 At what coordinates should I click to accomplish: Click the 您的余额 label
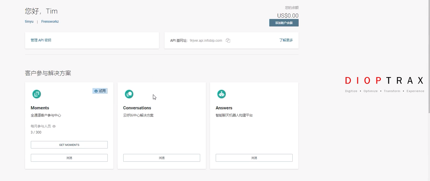[292, 8]
